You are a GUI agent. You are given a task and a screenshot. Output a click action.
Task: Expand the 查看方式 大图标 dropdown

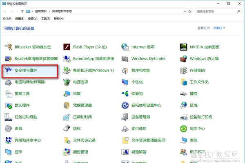pyautogui.click(x=219, y=28)
